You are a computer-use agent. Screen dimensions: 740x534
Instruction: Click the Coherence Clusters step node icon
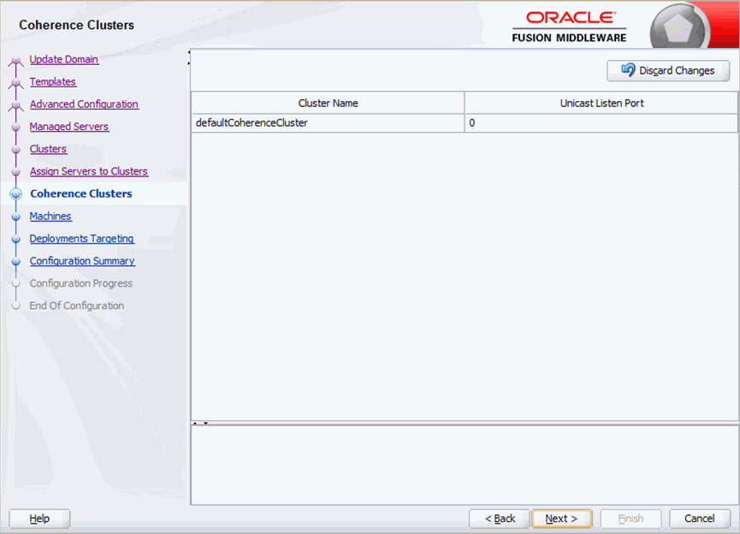(x=17, y=193)
